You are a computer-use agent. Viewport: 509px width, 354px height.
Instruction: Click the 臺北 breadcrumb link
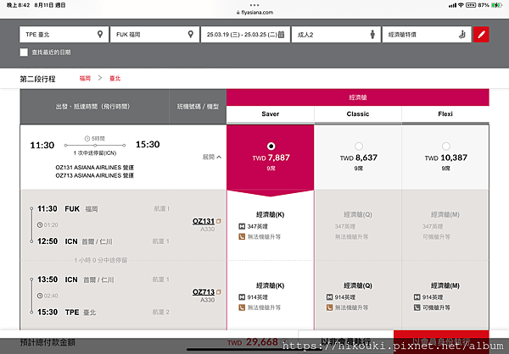point(115,79)
